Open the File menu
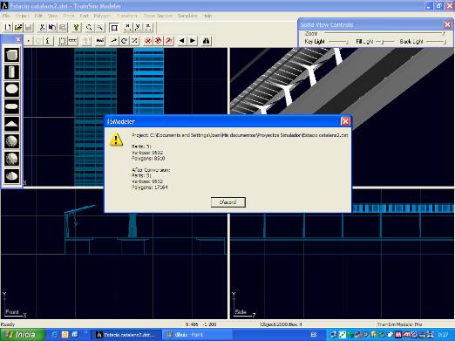The image size is (455, 341). (6, 16)
